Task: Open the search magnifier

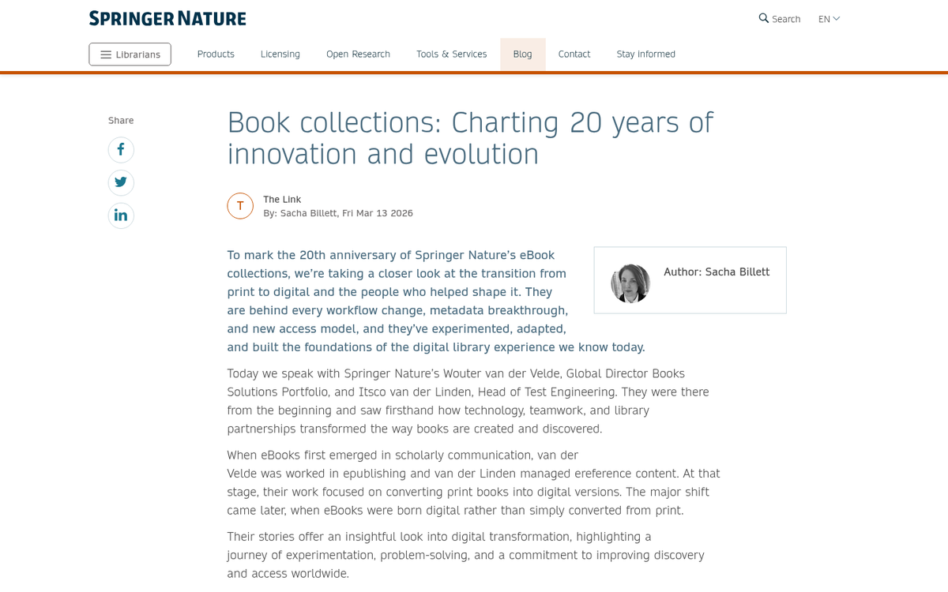Action: point(762,18)
